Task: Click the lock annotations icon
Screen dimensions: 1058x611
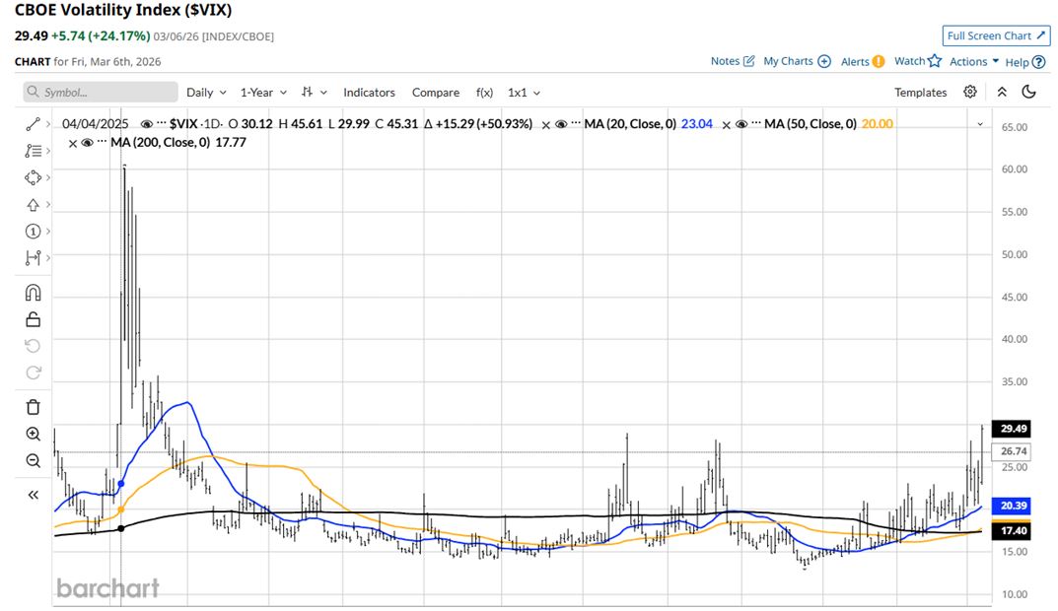Action: (x=33, y=319)
